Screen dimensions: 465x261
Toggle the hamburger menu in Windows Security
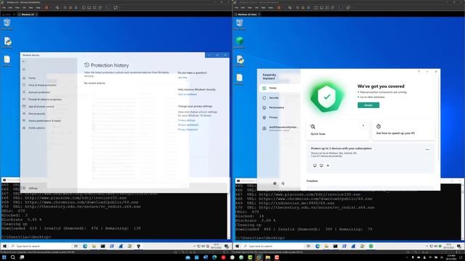tap(24, 70)
